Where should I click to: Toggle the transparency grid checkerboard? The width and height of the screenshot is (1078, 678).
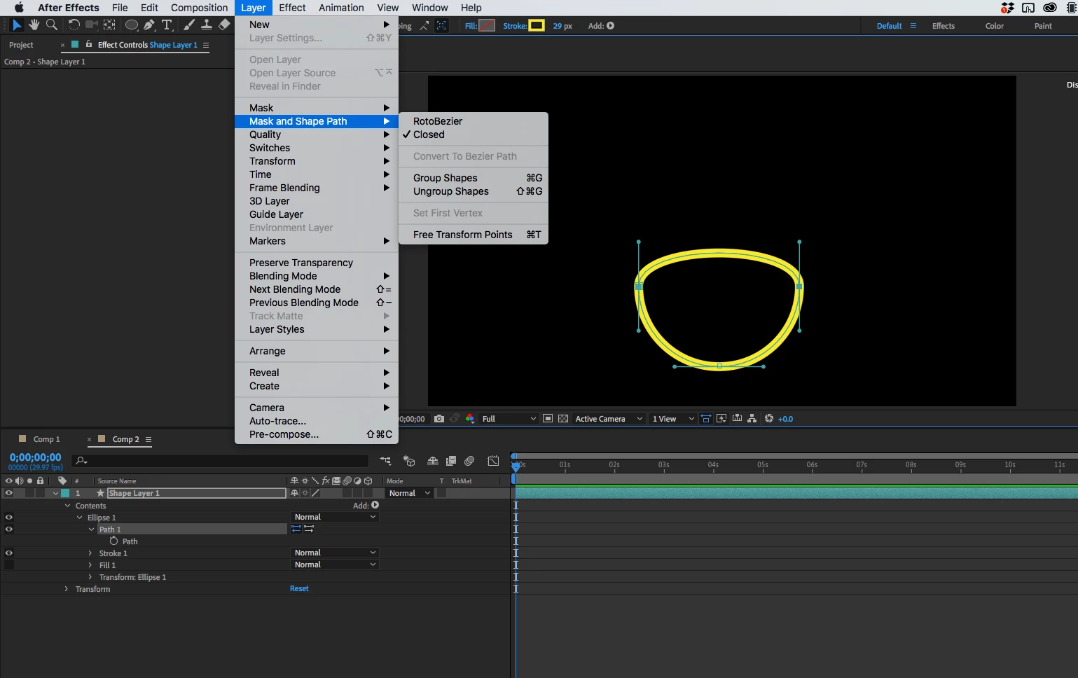563,419
